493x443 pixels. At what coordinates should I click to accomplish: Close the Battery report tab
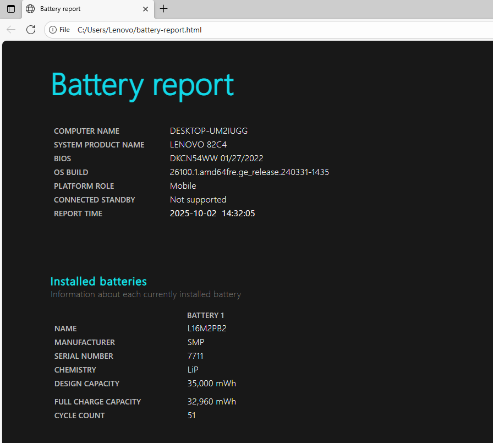(145, 9)
